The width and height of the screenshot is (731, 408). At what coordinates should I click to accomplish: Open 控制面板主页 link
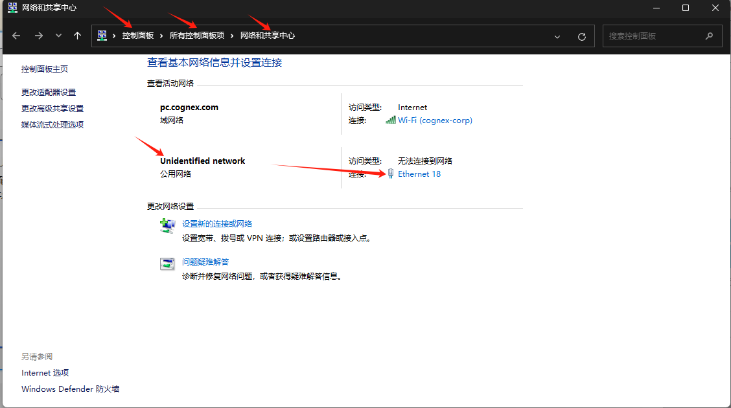pos(45,69)
